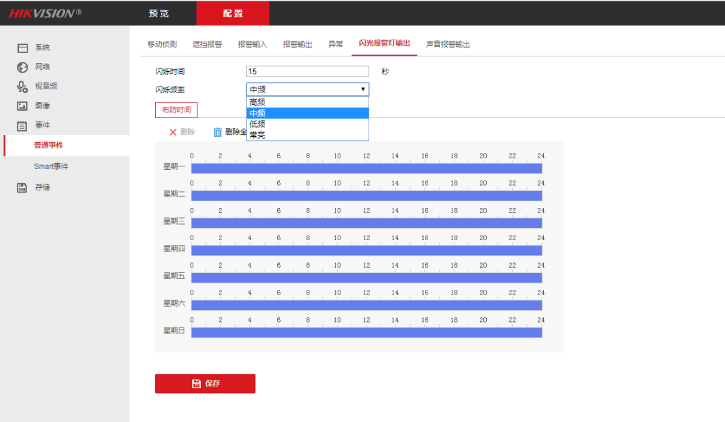Click the red X 删除 delete icon
Viewport: 725px width, 422px height.
point(173,132)
